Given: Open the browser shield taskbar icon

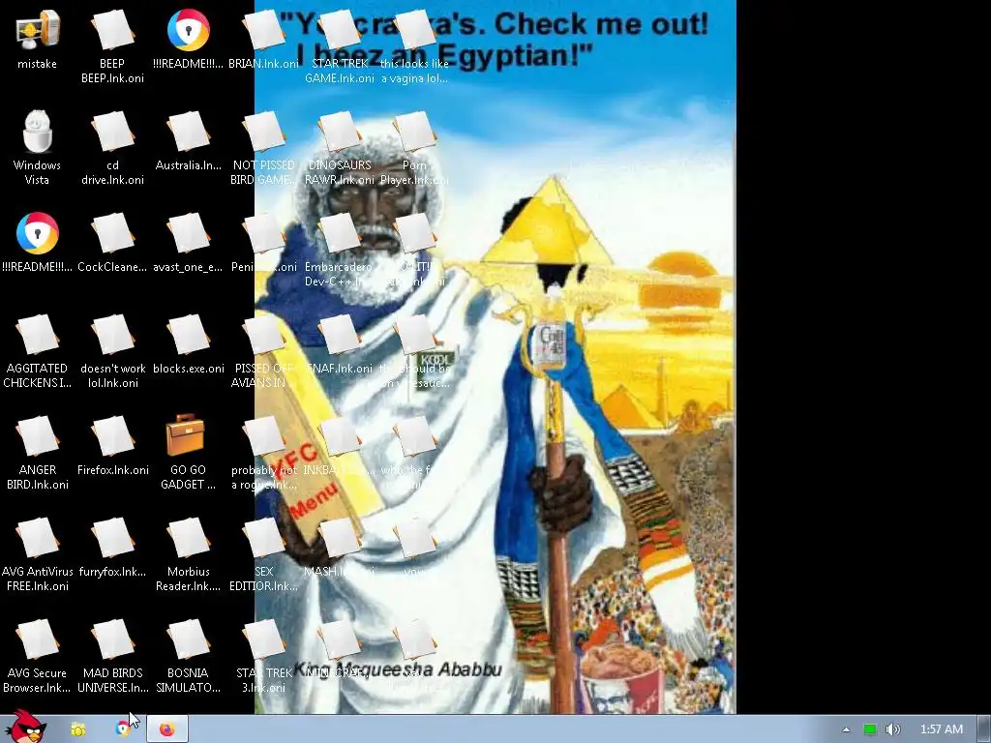Looking at the screenshot, I should click(x=123, y=729).
